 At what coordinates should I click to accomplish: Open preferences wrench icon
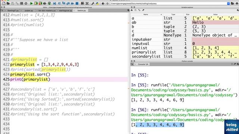(x=93, y=3)
